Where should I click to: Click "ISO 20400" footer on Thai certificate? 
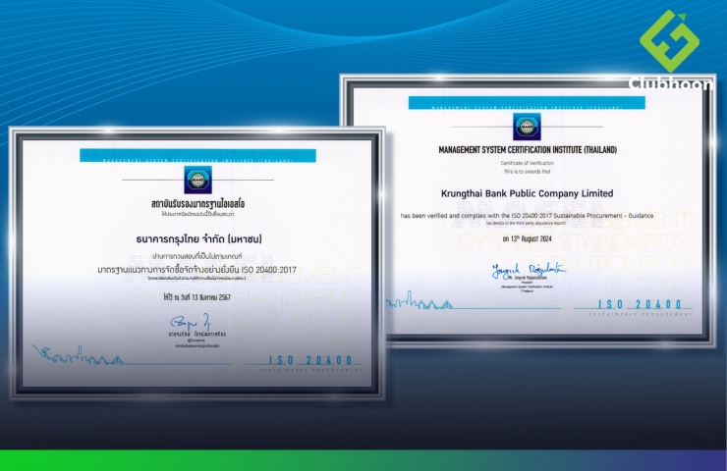click(310, 360)
